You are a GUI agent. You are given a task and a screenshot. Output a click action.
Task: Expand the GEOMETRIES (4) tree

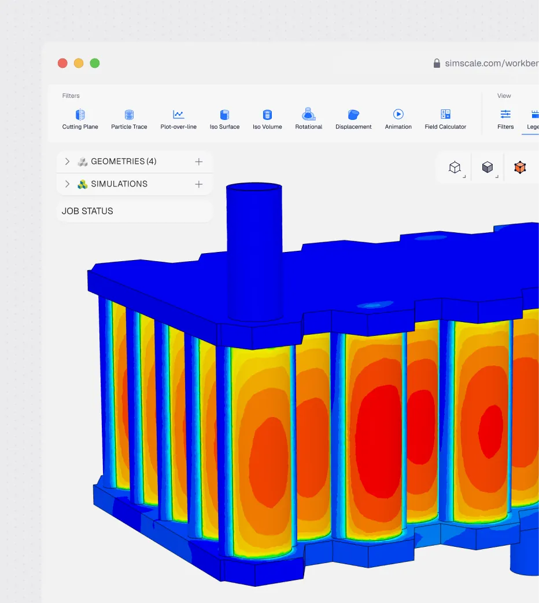(67, 162)
